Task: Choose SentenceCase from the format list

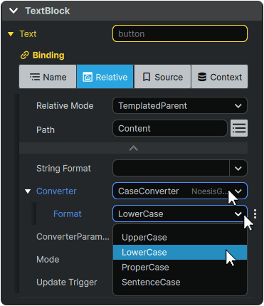Action: (180, 283)
